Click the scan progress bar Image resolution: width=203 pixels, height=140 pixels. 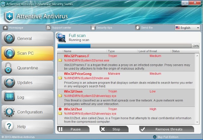click(x=124, y=46)
